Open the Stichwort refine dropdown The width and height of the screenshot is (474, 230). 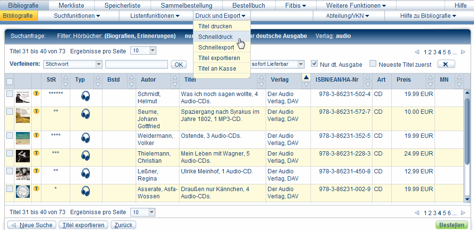coord(99,64)
